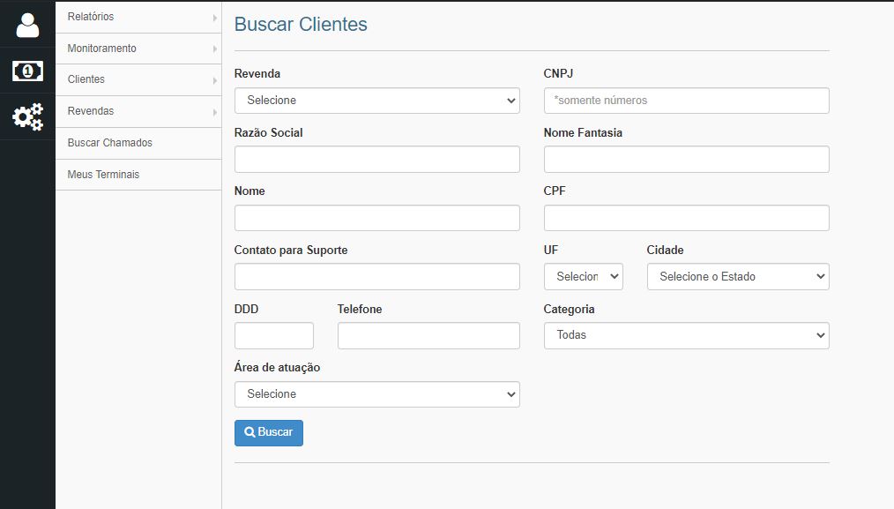Open the Área de atuação dropdown
894x509 pixels.
(376, 393)
